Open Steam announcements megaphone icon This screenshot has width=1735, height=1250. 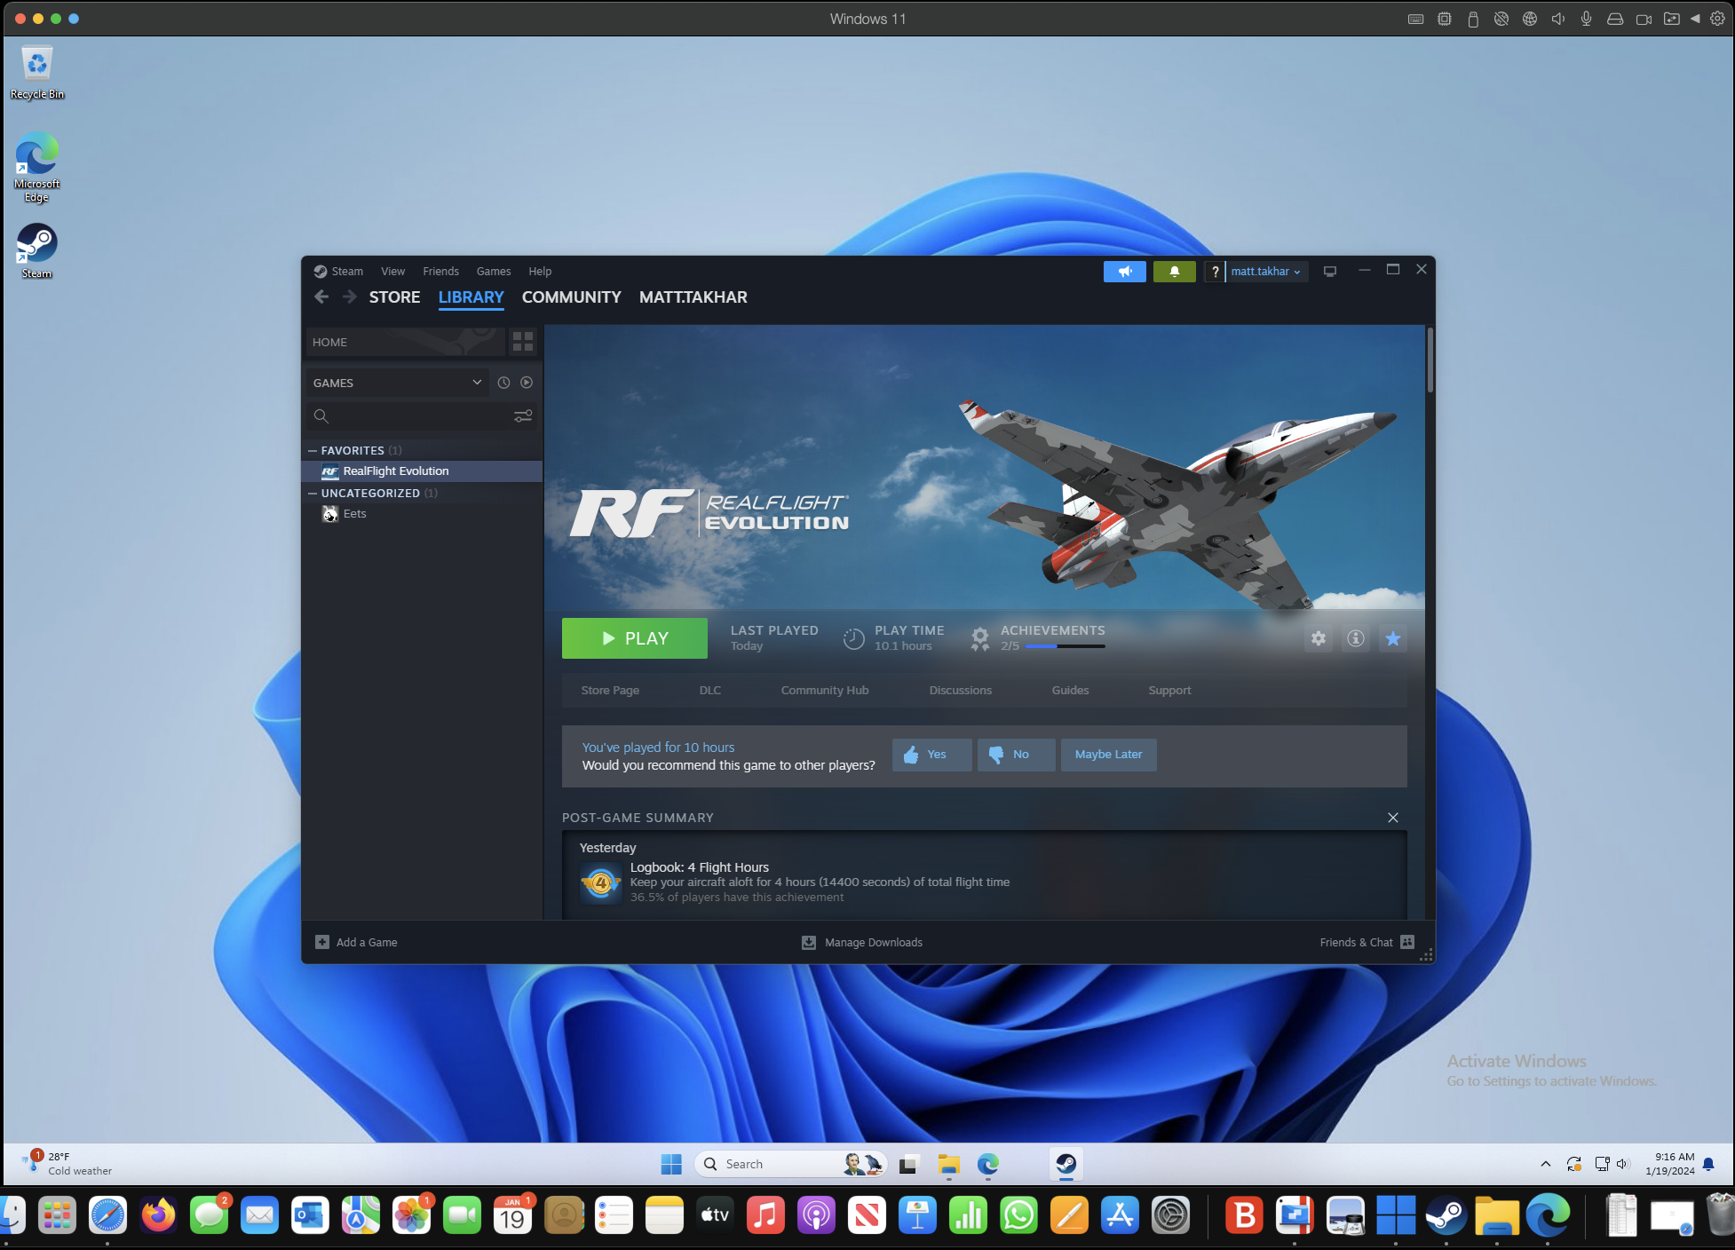click(x=1124, y=272)
